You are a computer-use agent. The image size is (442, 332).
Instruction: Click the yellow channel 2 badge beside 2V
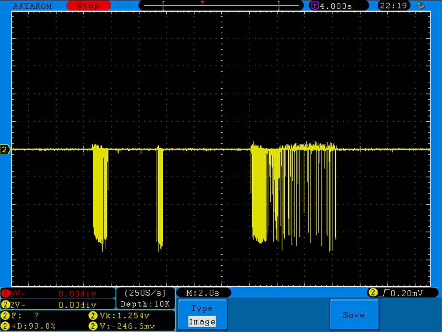click(5, 305)
